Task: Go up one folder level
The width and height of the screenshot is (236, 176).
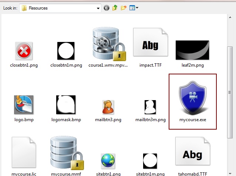Action: pyautogui.click(x=115, y=8)
